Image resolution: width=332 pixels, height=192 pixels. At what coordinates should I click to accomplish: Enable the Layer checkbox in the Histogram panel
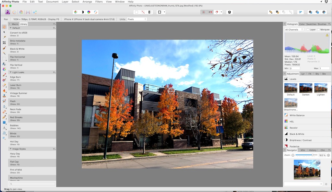(308, 30)
